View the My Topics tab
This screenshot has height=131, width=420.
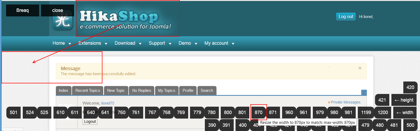(167, 91)
